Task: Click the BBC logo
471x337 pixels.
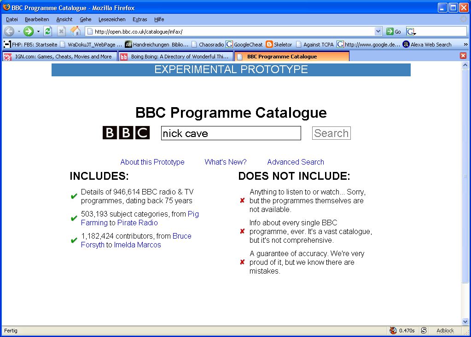Action: pyautogui.click(x=126, y=133)
